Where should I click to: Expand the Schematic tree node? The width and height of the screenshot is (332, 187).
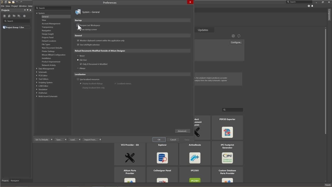(x=37, y=72)
